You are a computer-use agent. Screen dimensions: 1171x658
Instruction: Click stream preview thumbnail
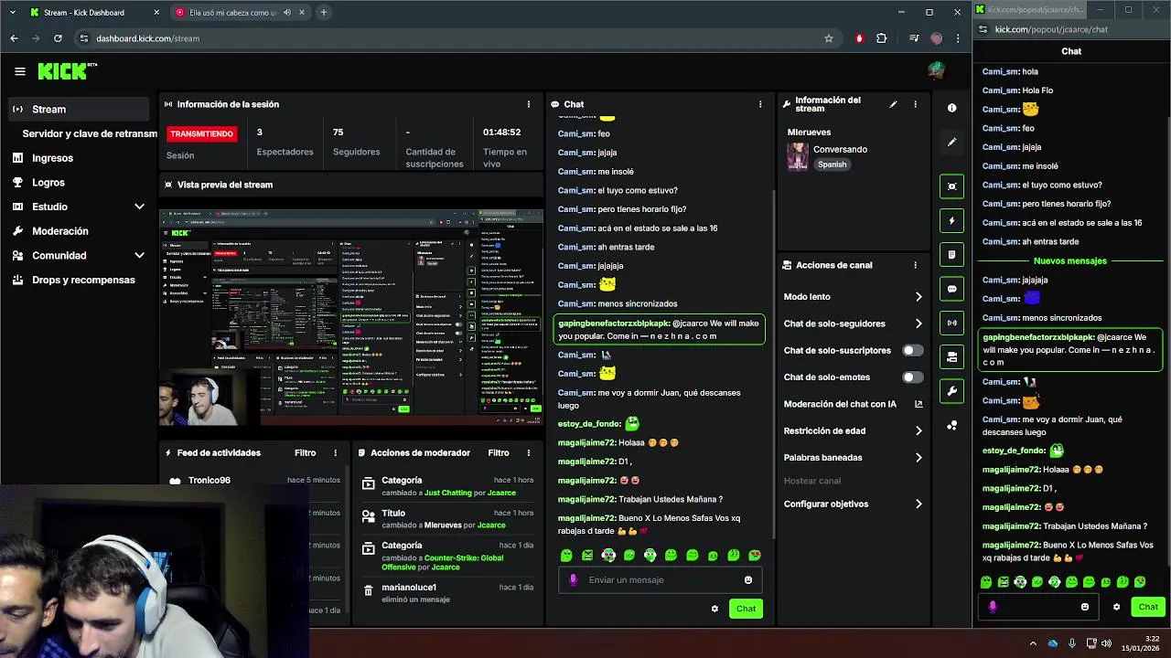(x=351, y=318)
